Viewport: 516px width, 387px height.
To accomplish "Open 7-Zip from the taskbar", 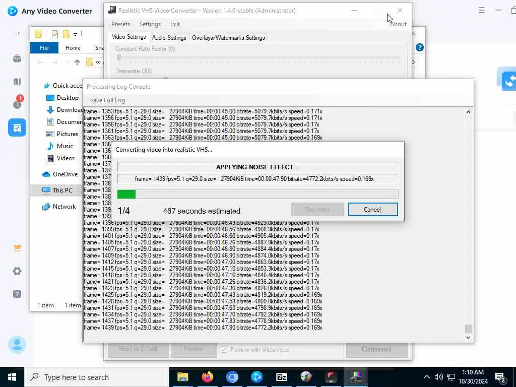I will pyautogui.click(x=281, y=377).
